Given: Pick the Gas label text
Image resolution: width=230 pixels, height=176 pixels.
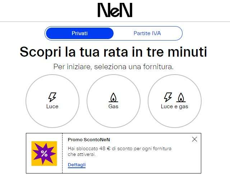Looking at the screenshot, I should pos(113,106).
